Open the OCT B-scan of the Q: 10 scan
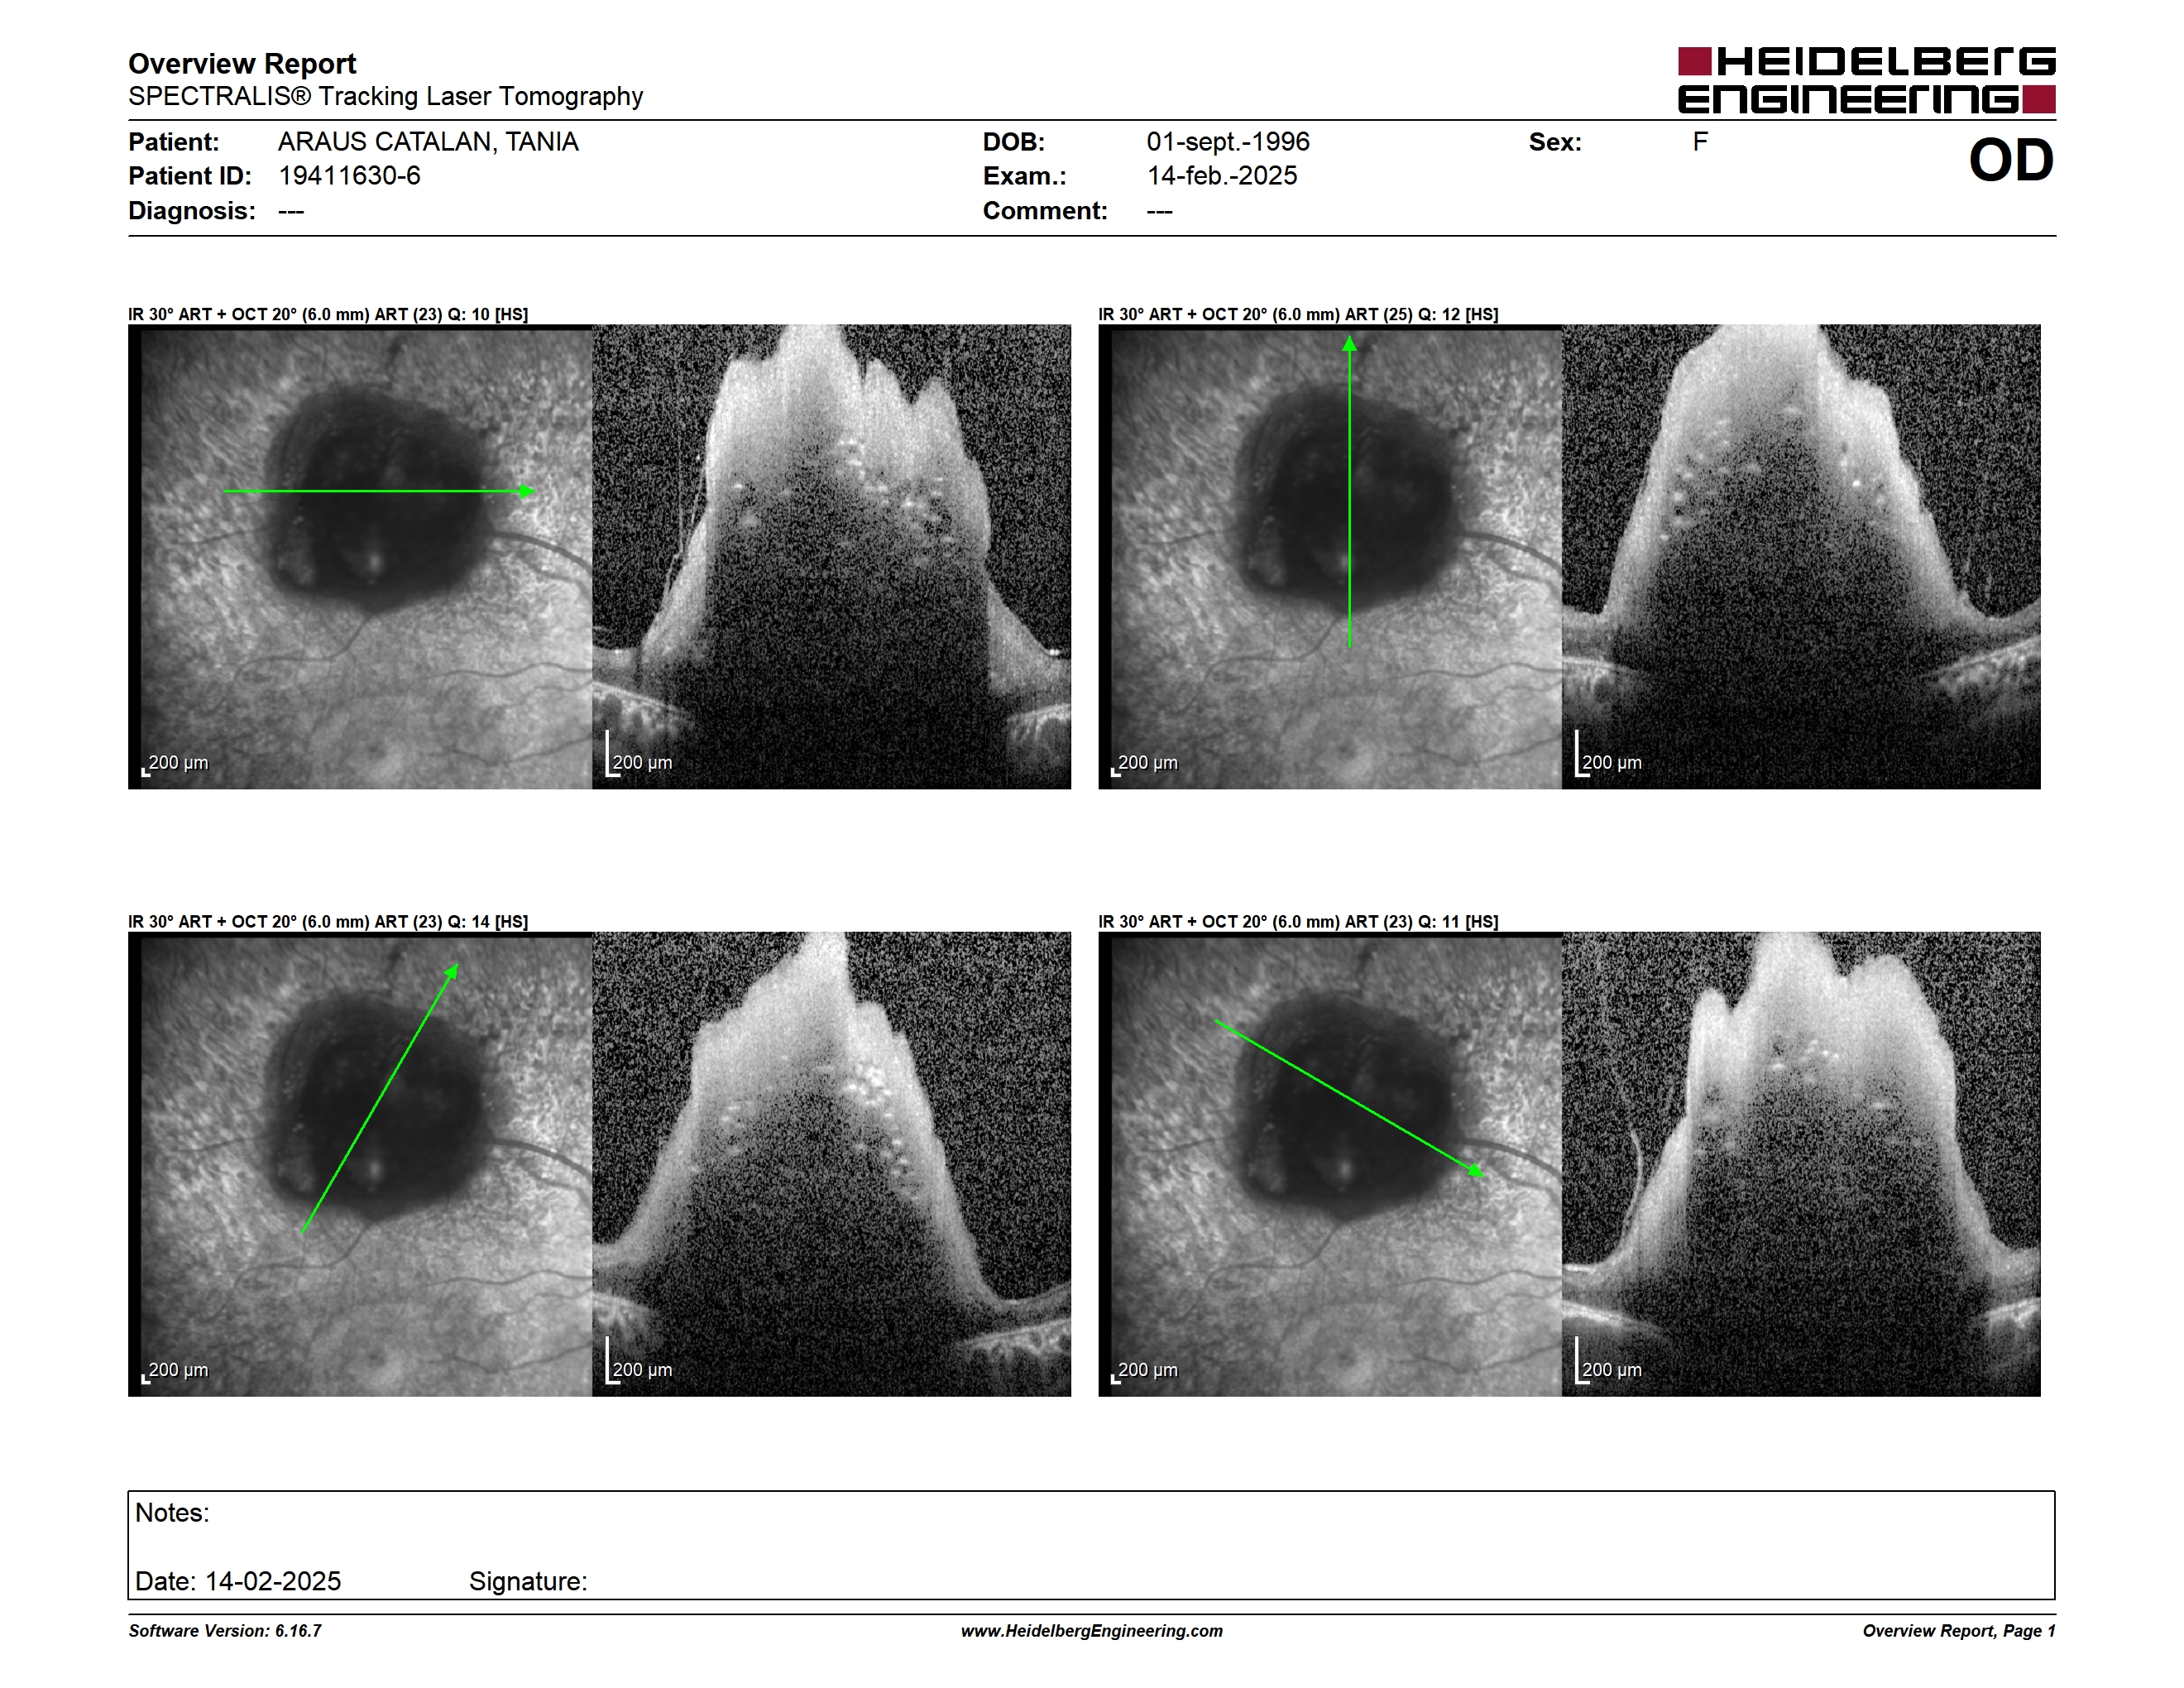 click(832, 557)
